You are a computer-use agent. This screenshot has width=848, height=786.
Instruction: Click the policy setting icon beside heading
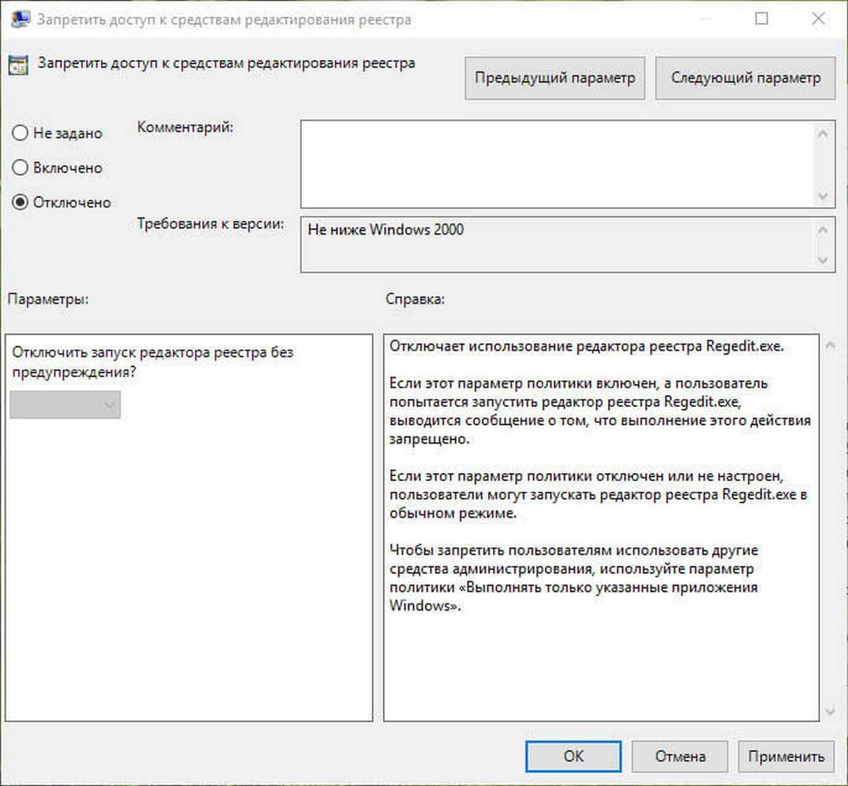pos(18,65)
